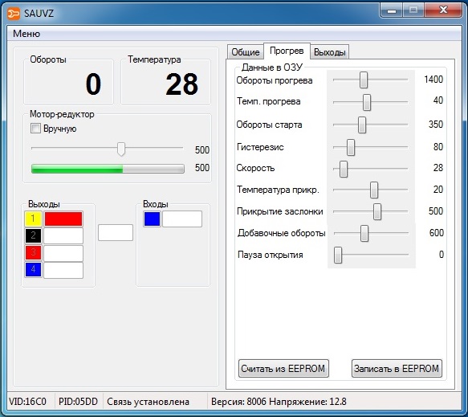The width and height of the screenshot is (468, 417).
Task: Click the yellow output 1 indicator
Action: (33, 219)
